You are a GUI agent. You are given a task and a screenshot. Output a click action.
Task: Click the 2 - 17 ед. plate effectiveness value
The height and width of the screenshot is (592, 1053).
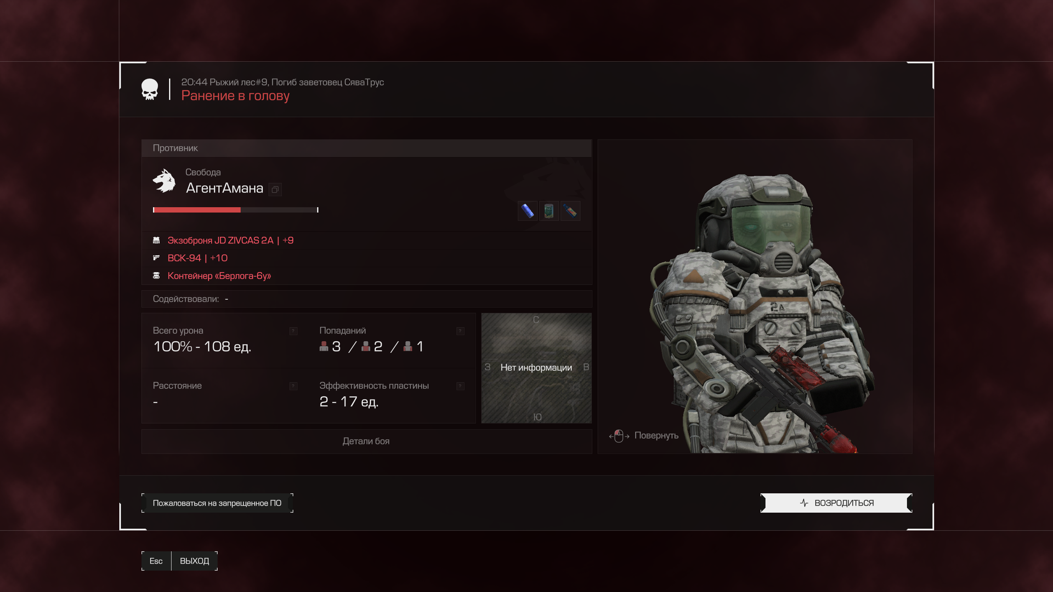pyautogui.click(x=349, y=402)
